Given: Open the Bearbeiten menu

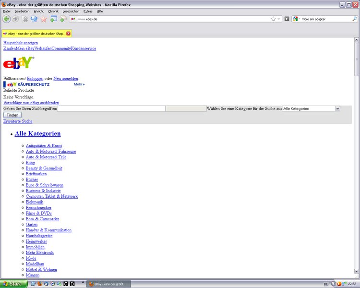Looking at the screenshot, I should [x=22, y=11].
